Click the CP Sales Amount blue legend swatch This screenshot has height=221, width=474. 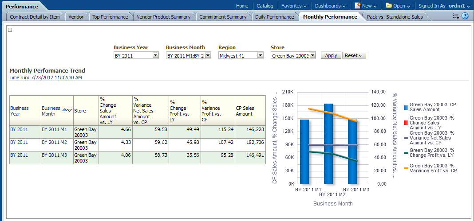[x=406, y=107]
